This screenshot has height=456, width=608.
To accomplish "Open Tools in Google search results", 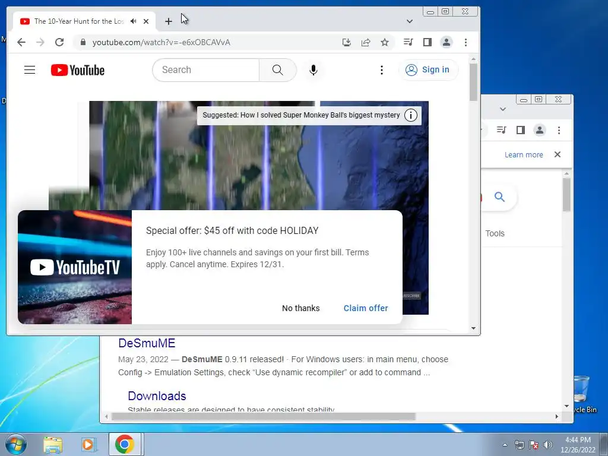I will (x=495, y=233).
